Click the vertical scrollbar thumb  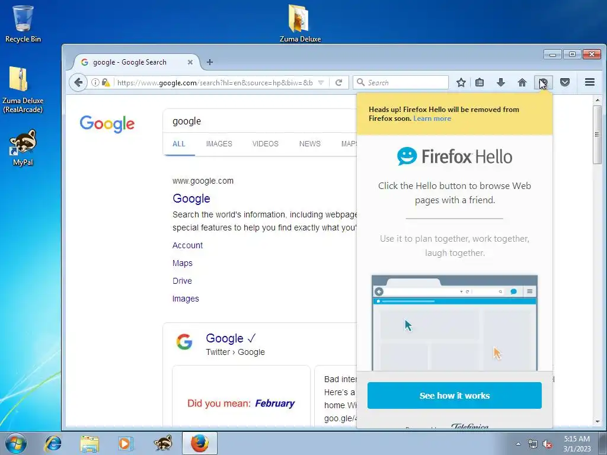[x=598, y=134]
